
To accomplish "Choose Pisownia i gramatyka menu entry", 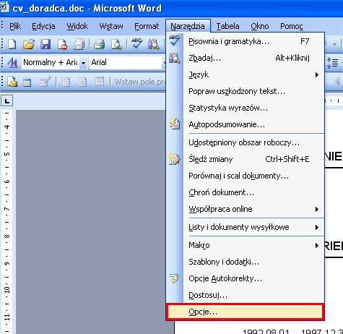I will click(x=246, y=41).
